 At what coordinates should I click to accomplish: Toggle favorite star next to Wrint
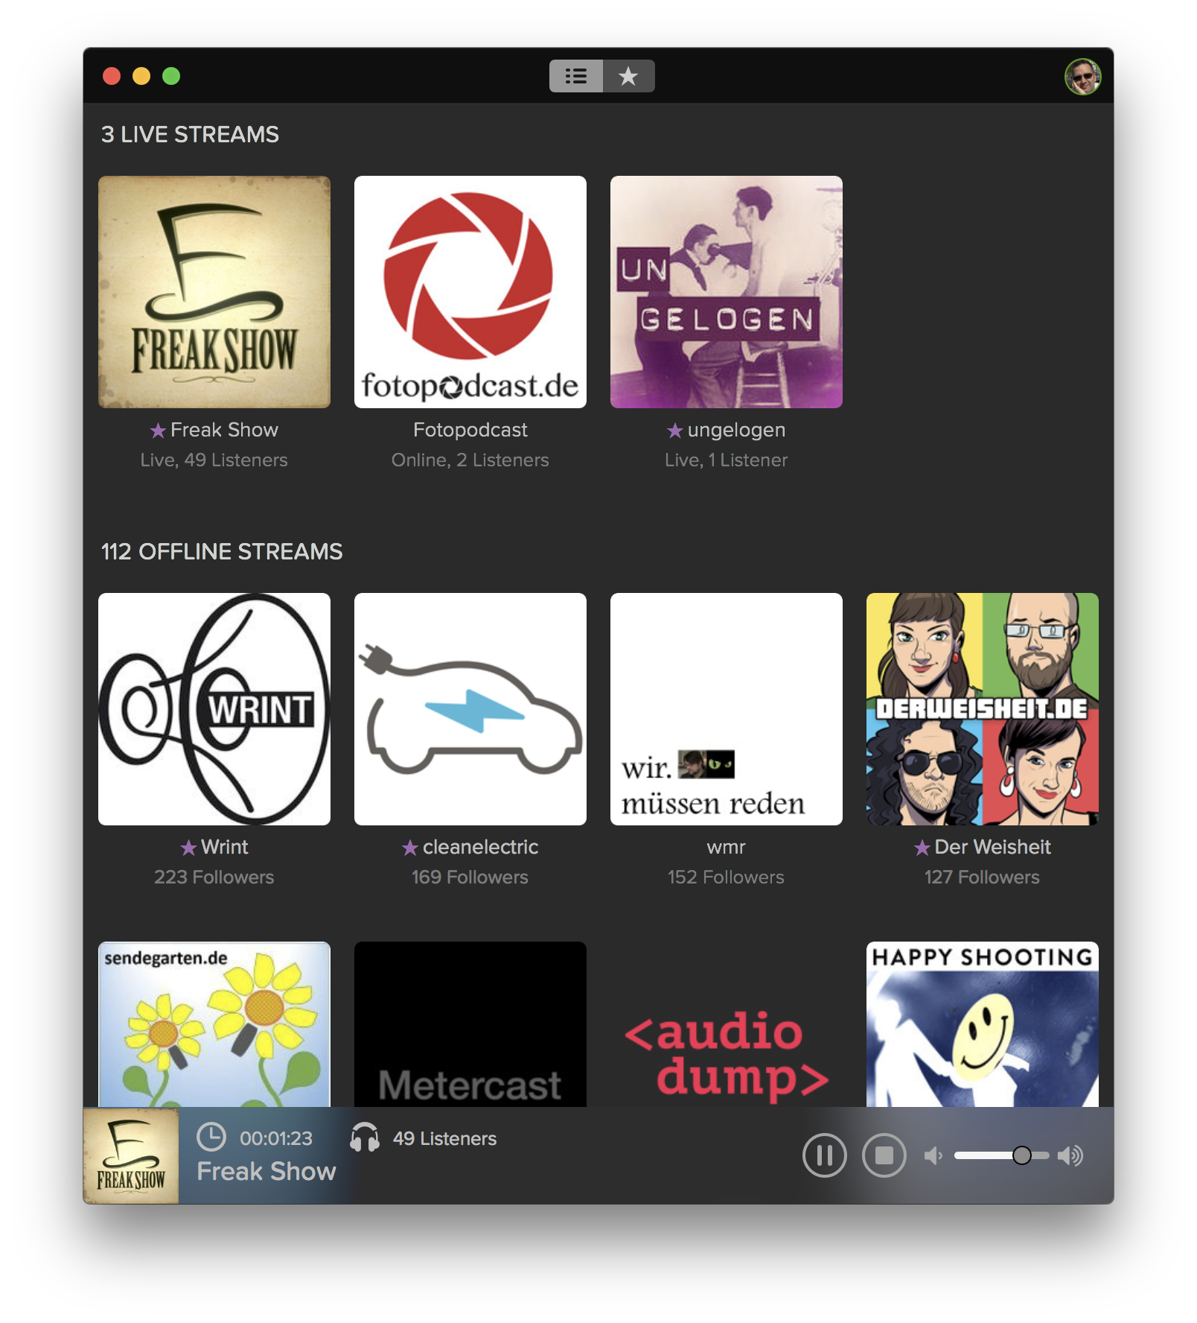click(189, 848)
